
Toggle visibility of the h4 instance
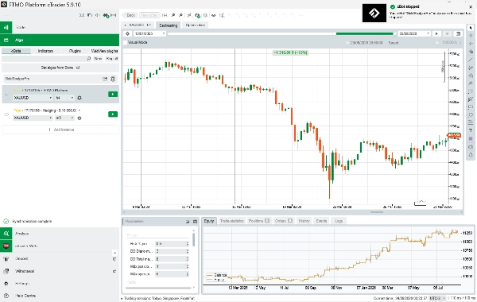(6, 95)
